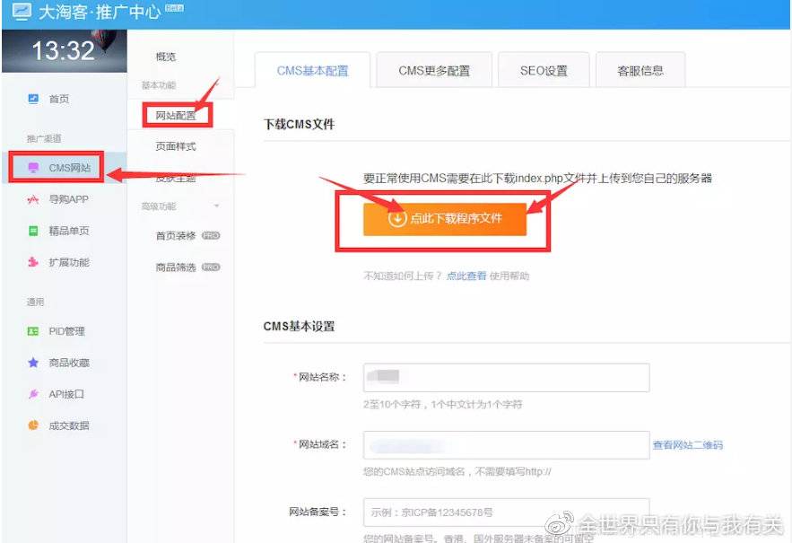This screenshot has width=792, height=543.
Task: Select the CMS网站 monitor icon
Action: [x=33, y=168]
